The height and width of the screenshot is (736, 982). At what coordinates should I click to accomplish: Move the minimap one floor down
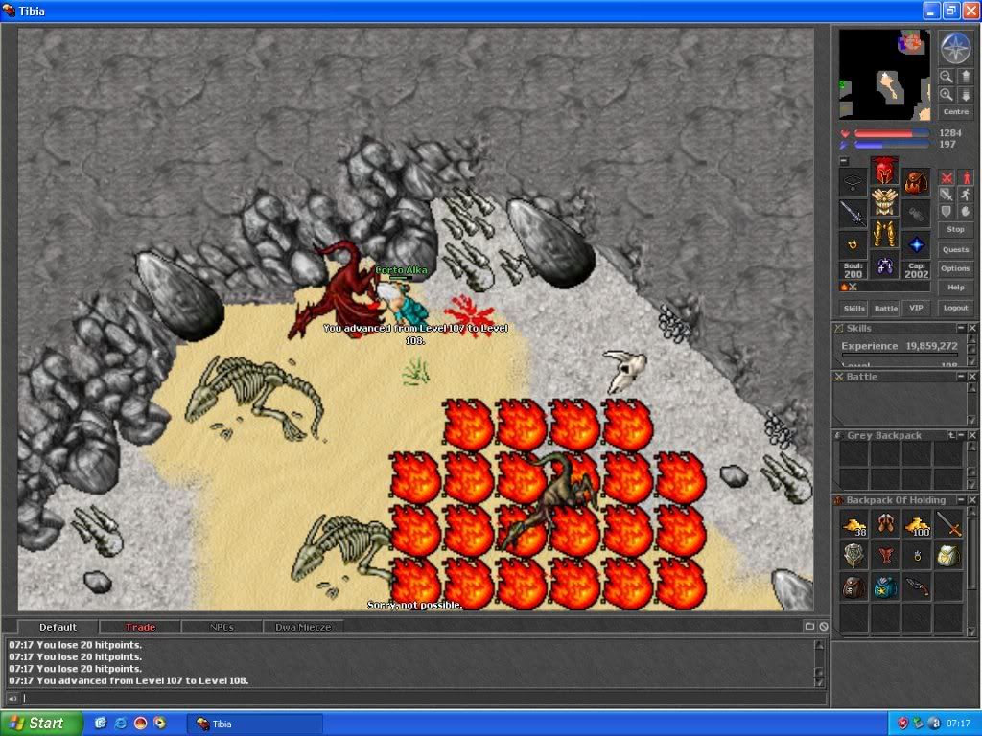[x=965, y=95]
